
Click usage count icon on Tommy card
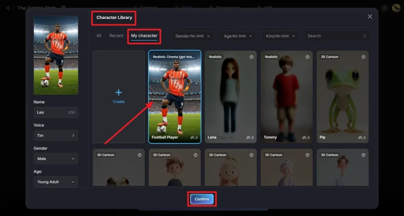(304, 138)
